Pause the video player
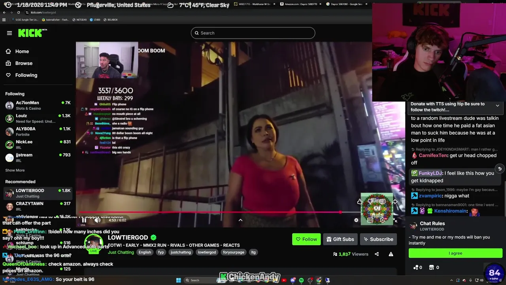Viewport: 506px width, 285px height. point(84,220)
